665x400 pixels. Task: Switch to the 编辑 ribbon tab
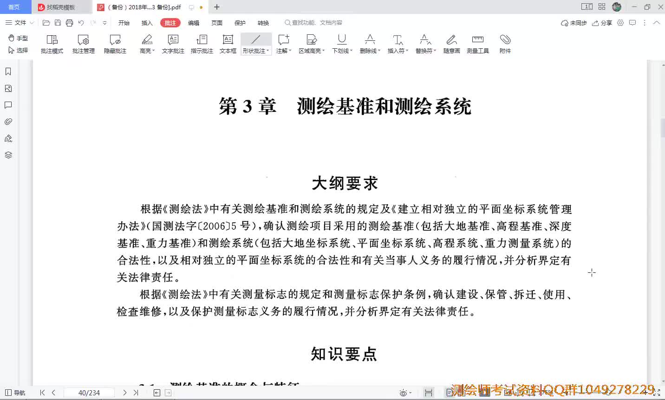click(194, 23)
